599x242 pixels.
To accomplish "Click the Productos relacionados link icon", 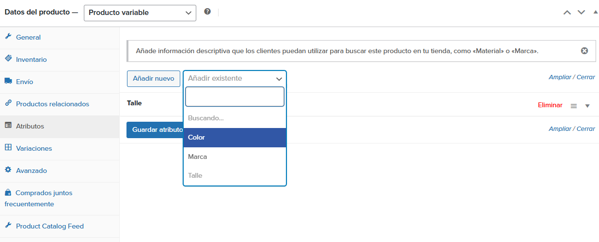I will (x=8, y=103).
